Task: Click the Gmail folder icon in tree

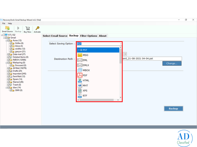Action: click(9, 38)
